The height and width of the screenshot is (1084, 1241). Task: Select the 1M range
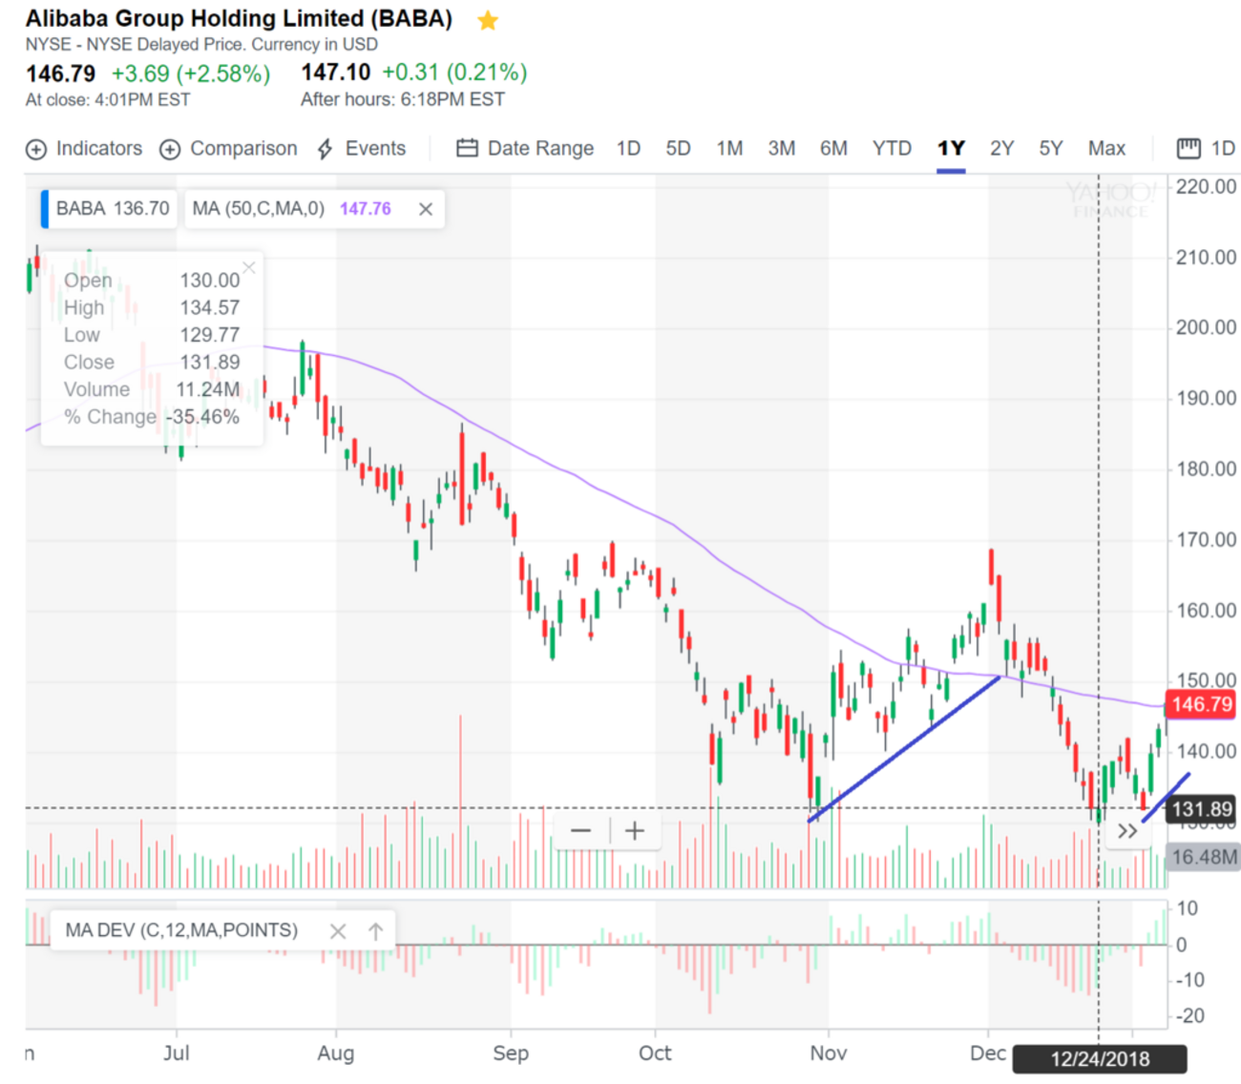click(x=729, y=149)
